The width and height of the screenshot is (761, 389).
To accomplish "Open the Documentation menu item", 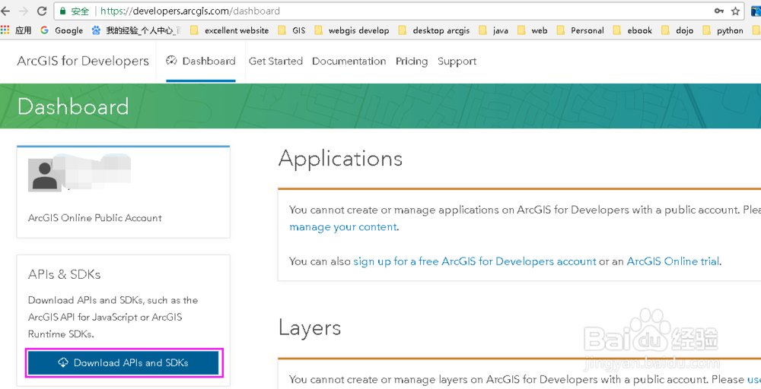I will click(x=349, y=61).
